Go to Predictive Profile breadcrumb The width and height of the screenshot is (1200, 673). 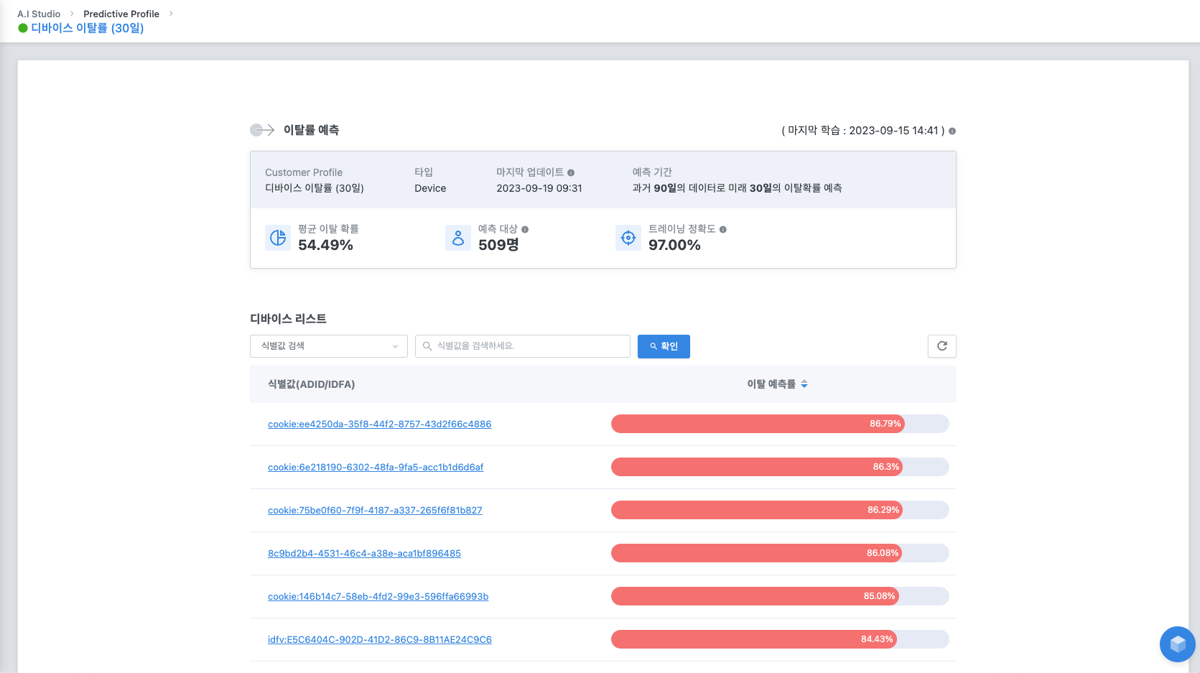tap(121, 14)
